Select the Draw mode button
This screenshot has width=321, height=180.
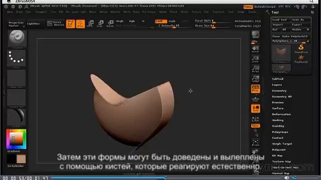click(x=80, y=24)
